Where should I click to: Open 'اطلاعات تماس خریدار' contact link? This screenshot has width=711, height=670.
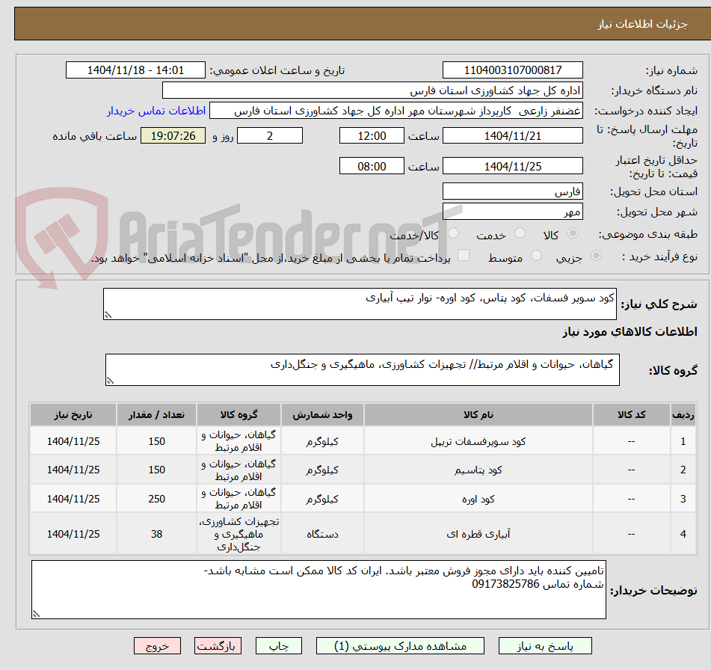click(x=156, y=111)
